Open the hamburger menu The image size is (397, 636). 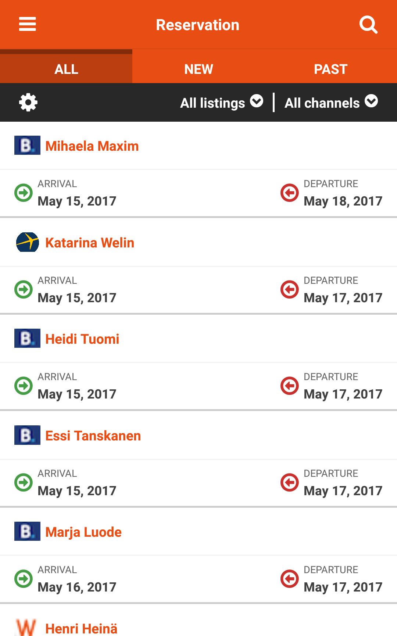pyautogui.click(x=28, y=24)
